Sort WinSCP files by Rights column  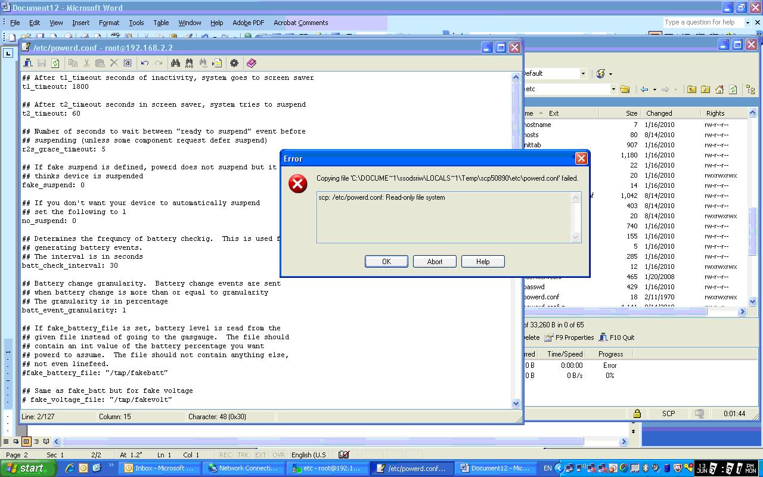coord(724,113)
